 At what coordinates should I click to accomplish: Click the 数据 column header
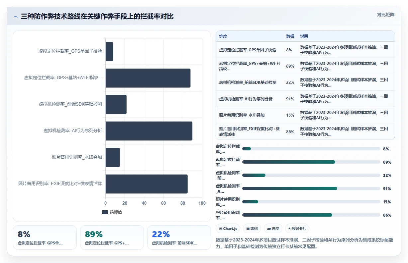coord(290,36)
